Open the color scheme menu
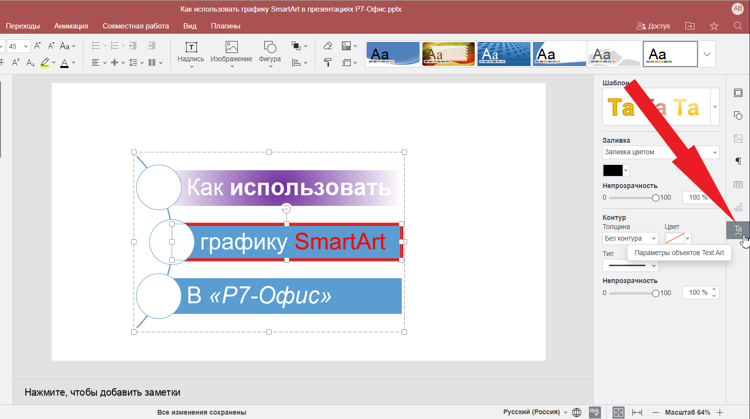The height and width of the screenshot is (419, 750). click(349, 46)
